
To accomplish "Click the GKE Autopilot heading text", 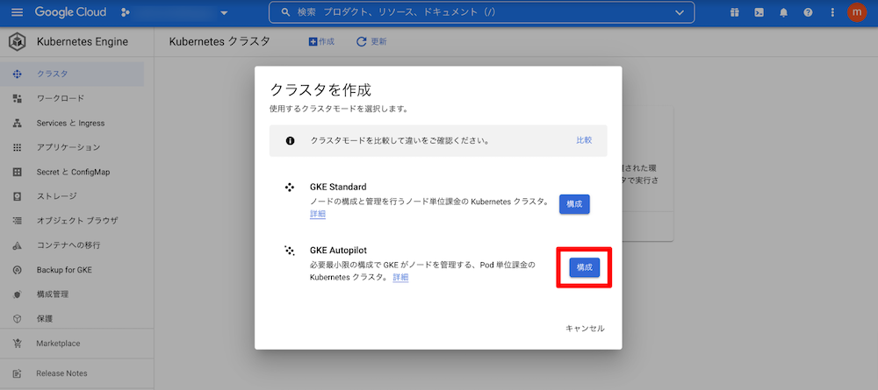I will (338, 251).
